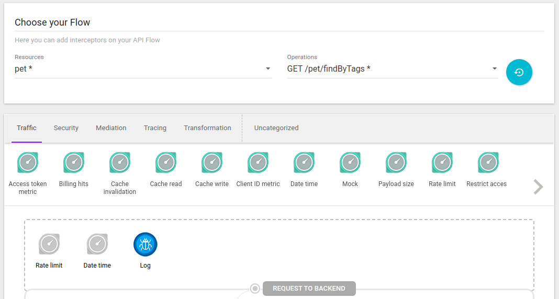559x299 pixels.
Task: Open the Log interceptor in the flow
Action: (x=145, y=245)
